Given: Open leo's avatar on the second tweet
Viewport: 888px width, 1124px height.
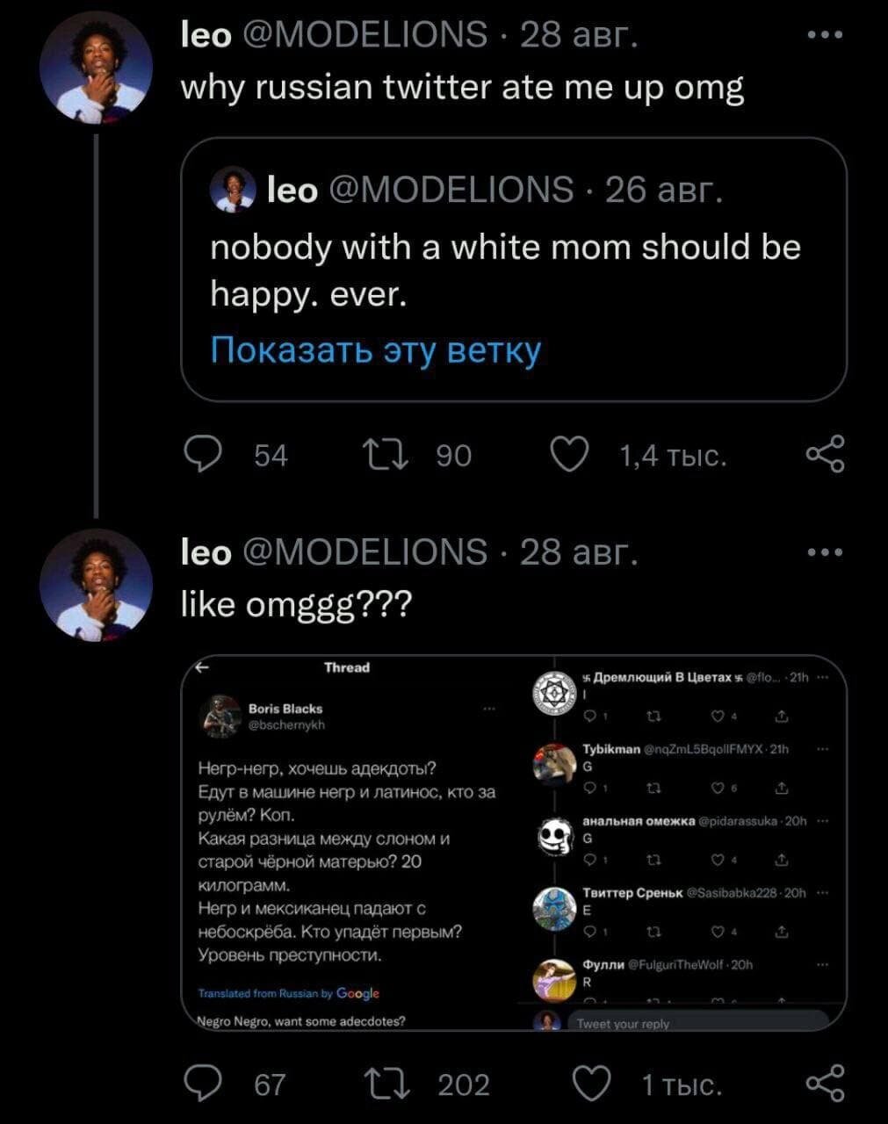Looking at the screenshot, I should click(x=96, y=585).
